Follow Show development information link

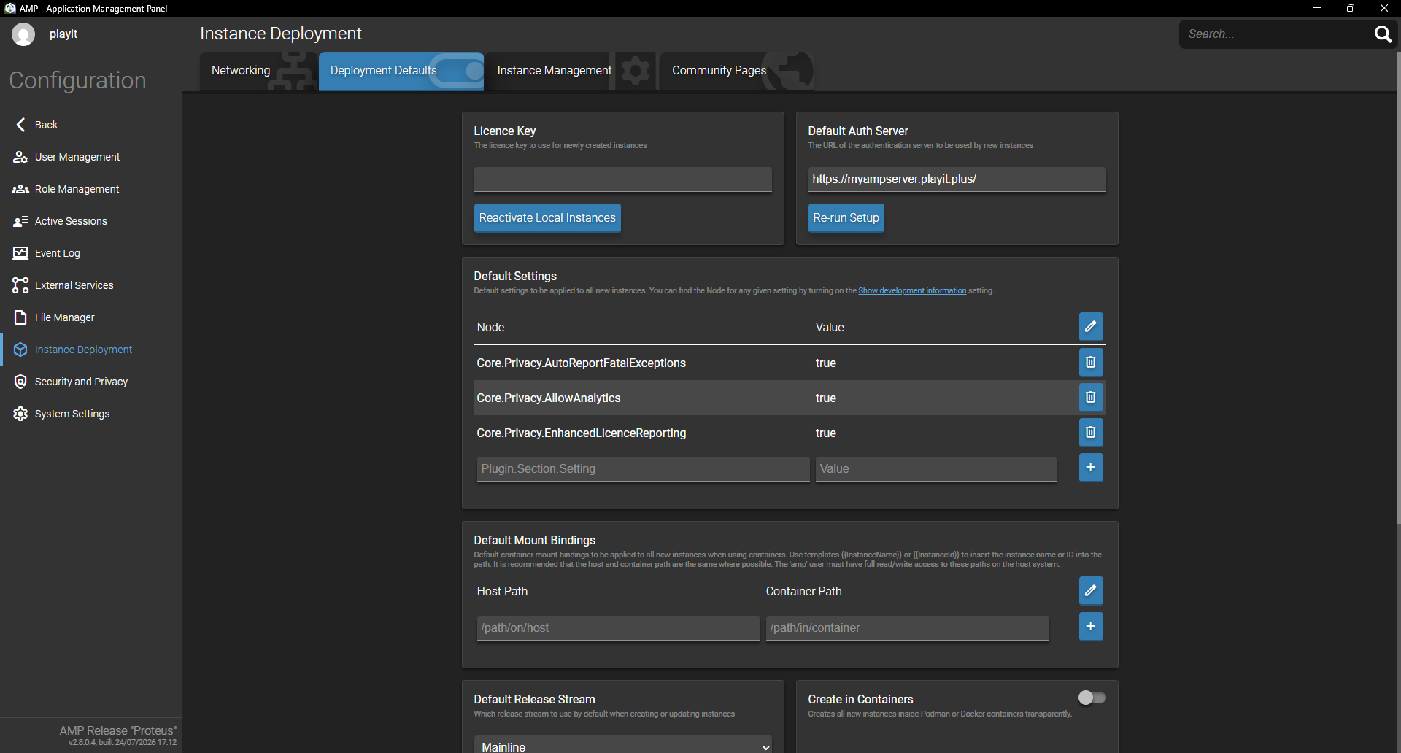pos(912,290)
